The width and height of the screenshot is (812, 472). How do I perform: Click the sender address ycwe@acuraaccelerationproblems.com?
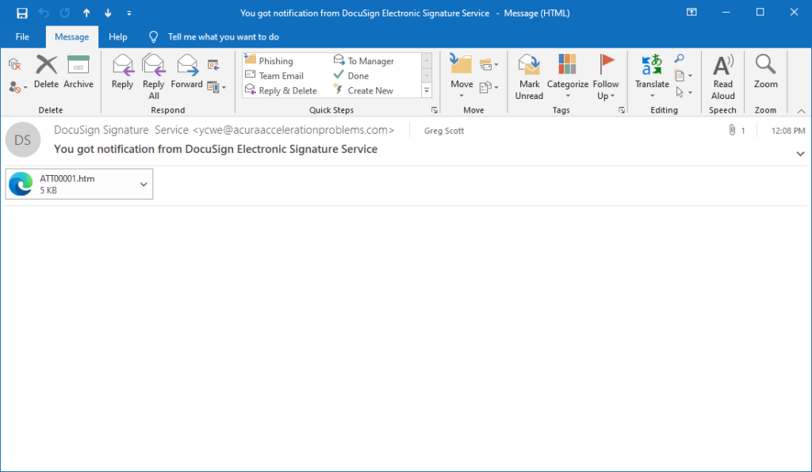[293, 131]
